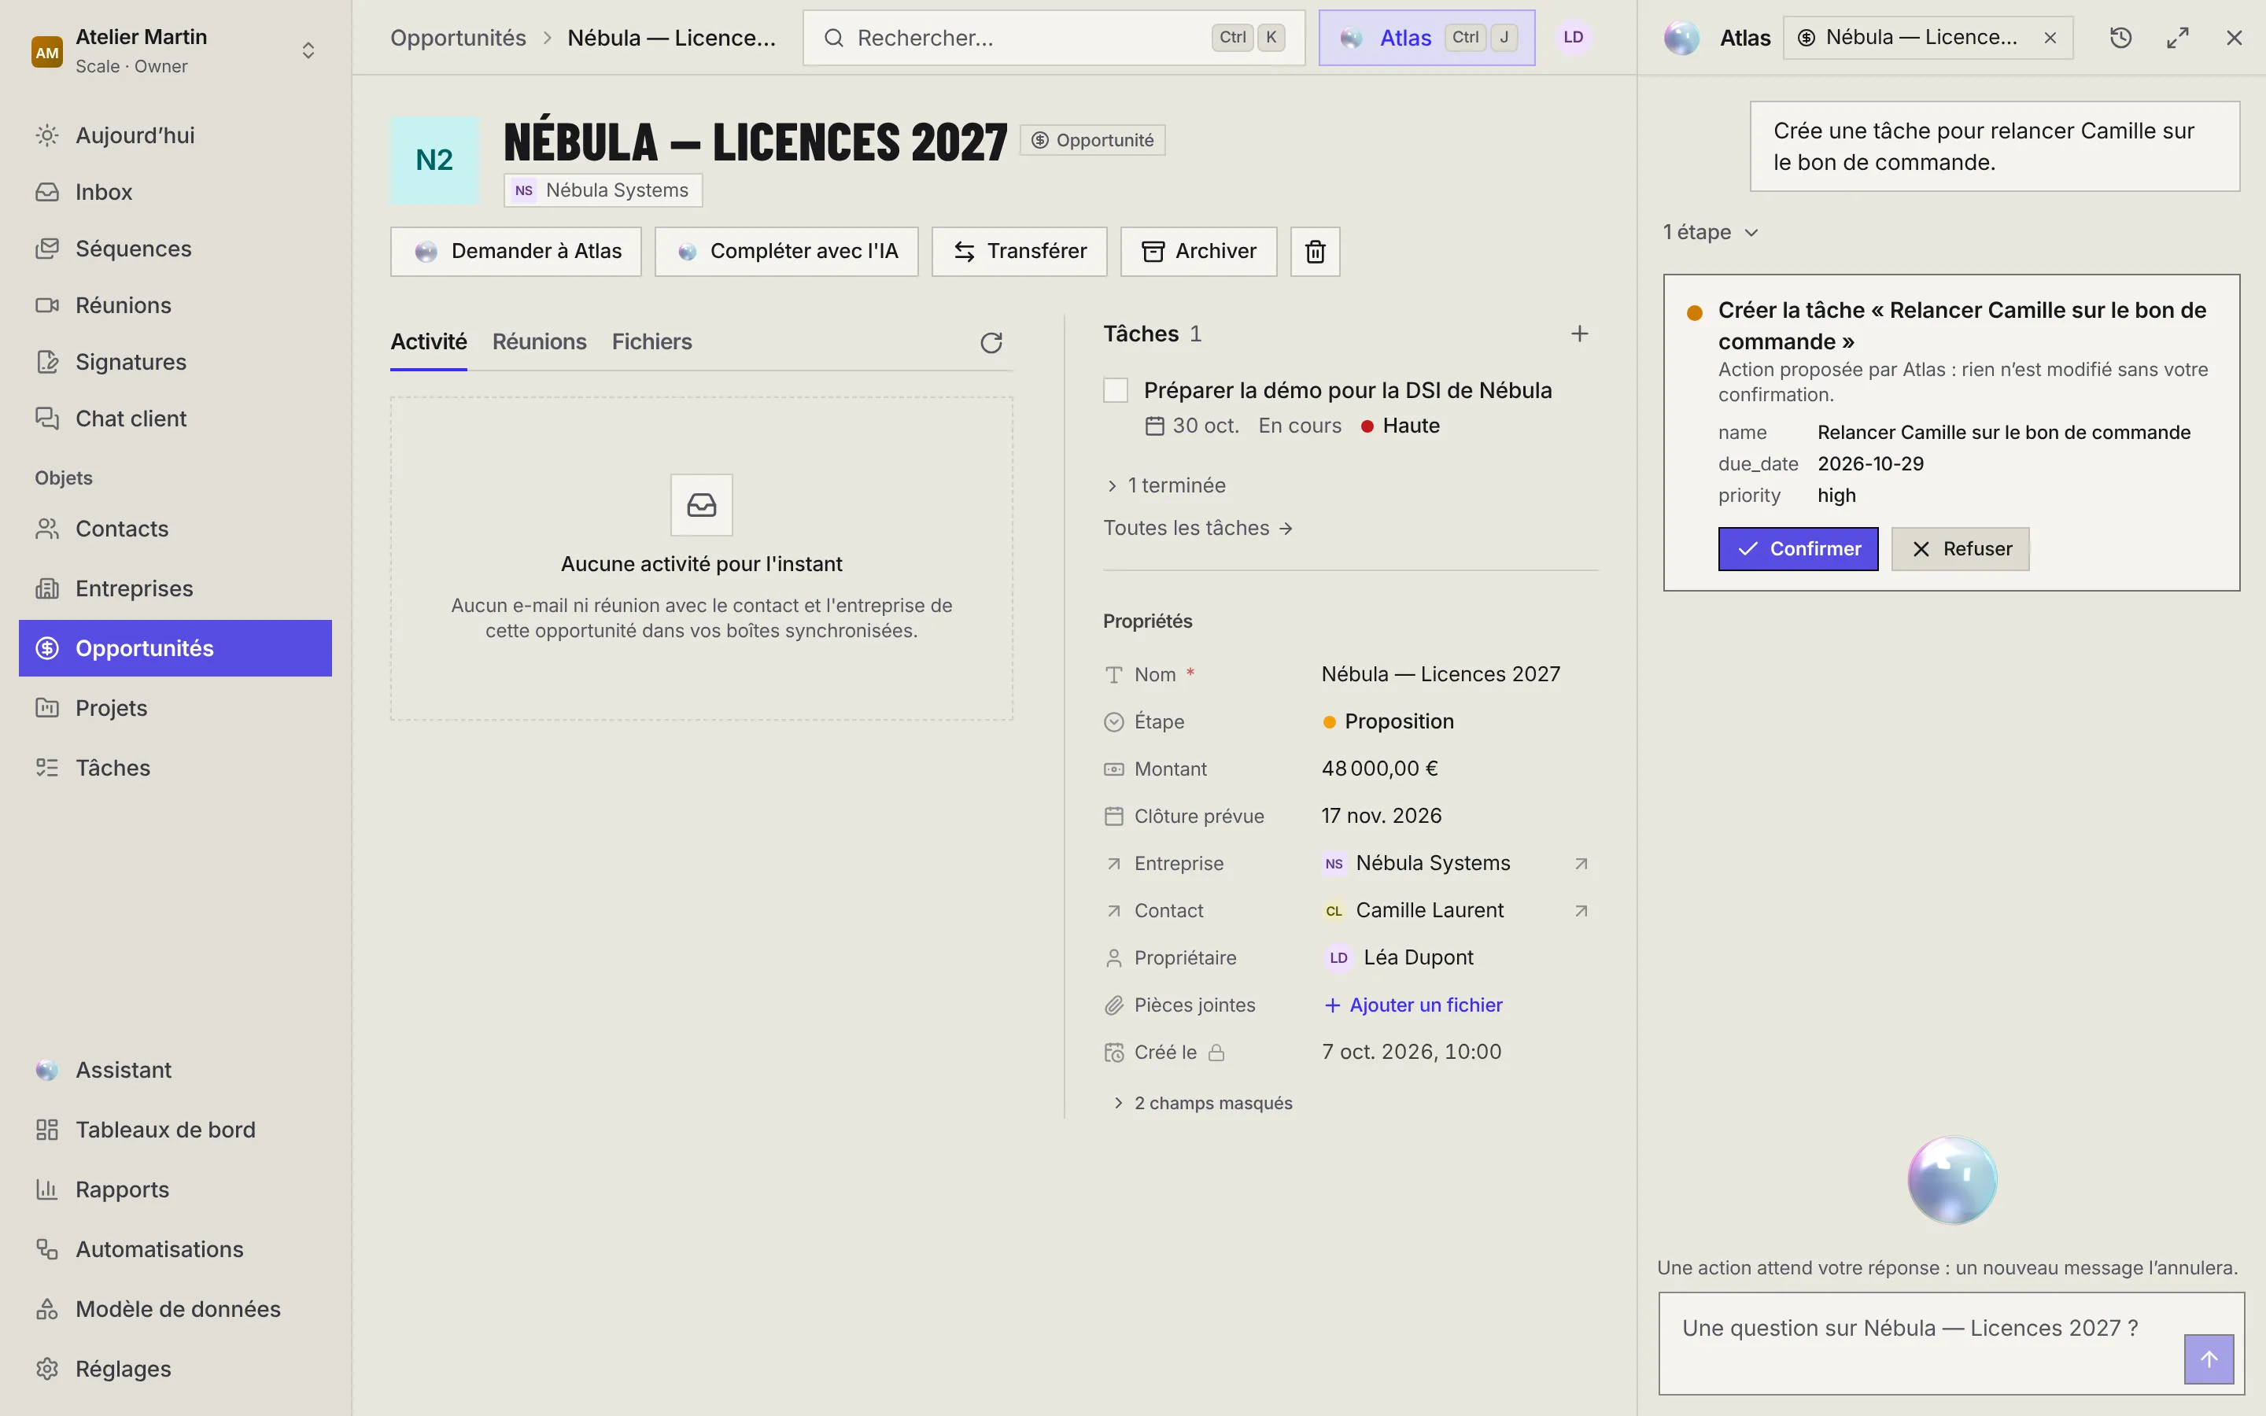This screenshot has width=2266, height=1416.
Task: Open Tableaux de bord
Action: click(175, 1130)
